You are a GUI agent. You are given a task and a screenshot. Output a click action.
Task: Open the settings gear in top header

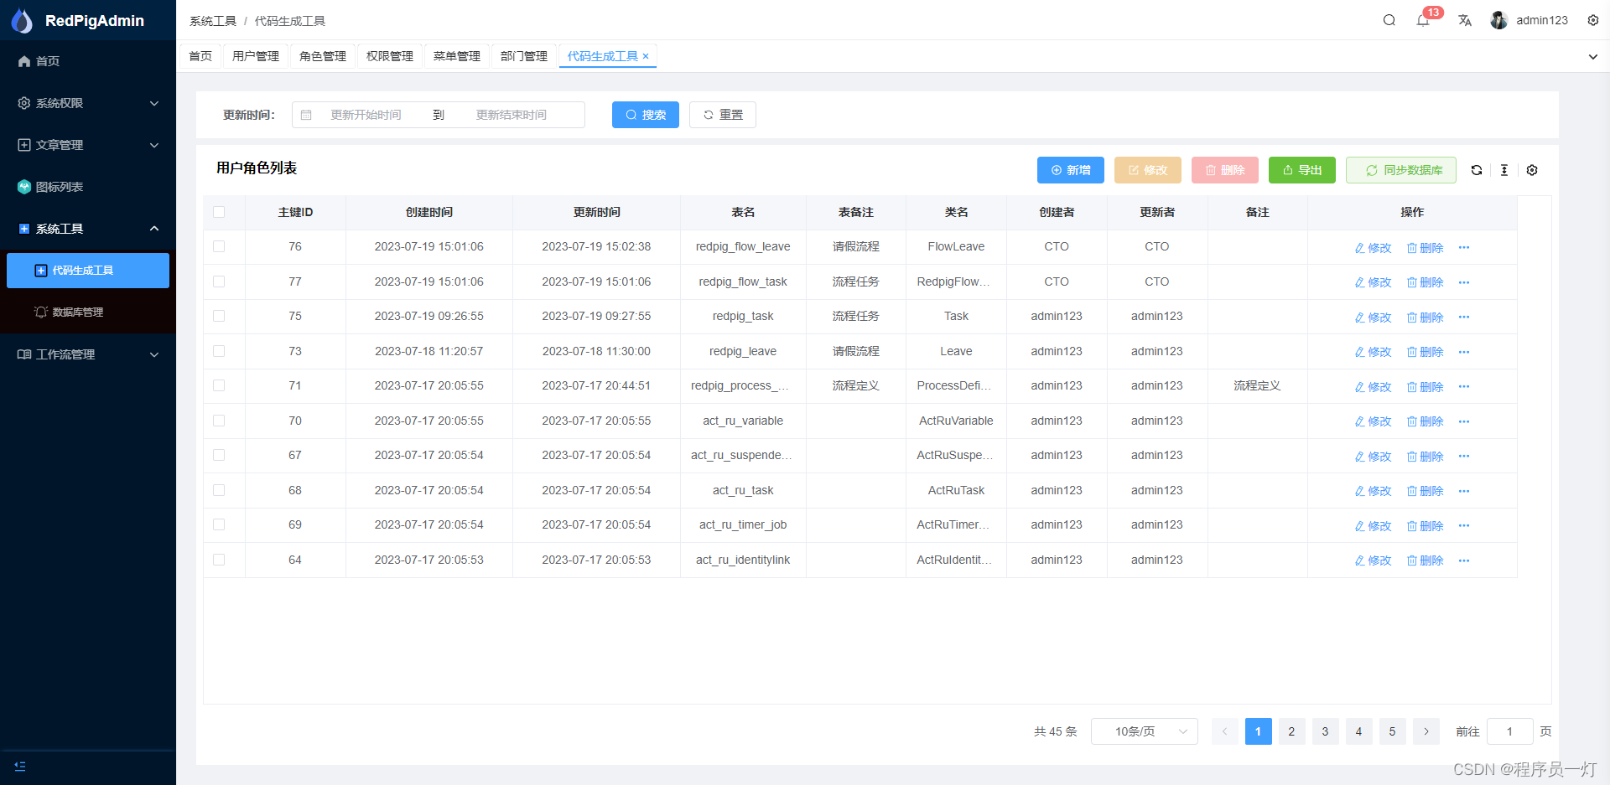pos(1593,20)
